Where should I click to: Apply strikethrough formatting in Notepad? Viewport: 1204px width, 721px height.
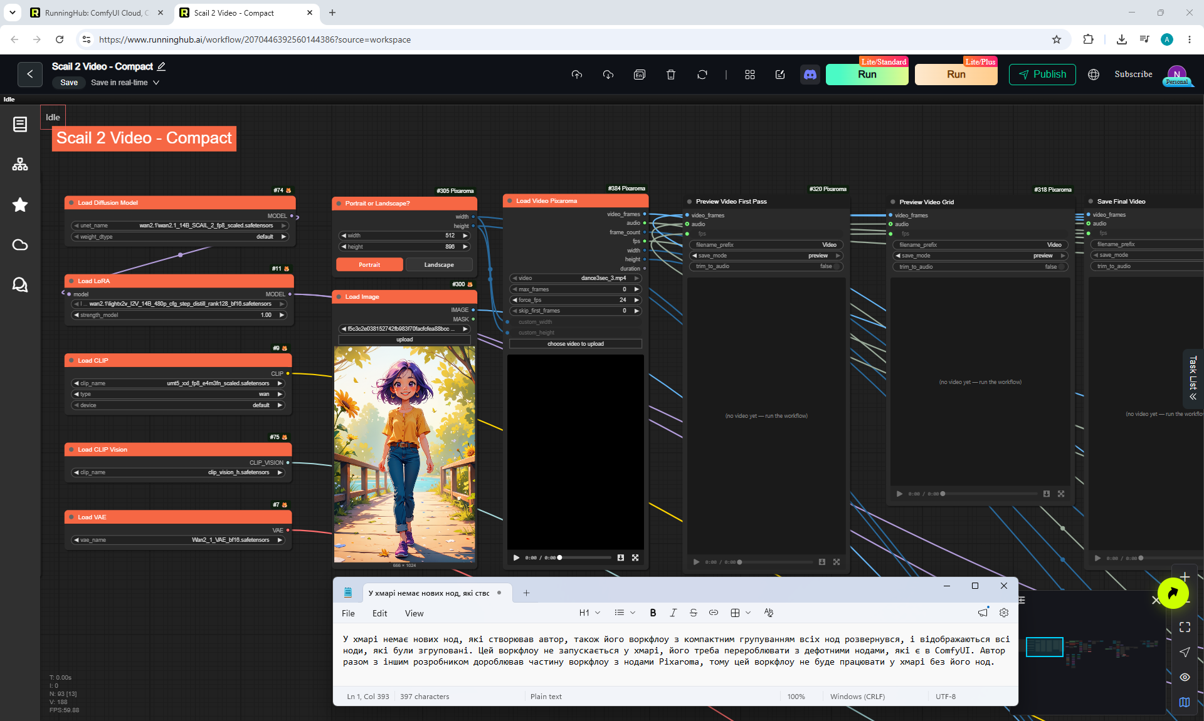pos(693,613)
